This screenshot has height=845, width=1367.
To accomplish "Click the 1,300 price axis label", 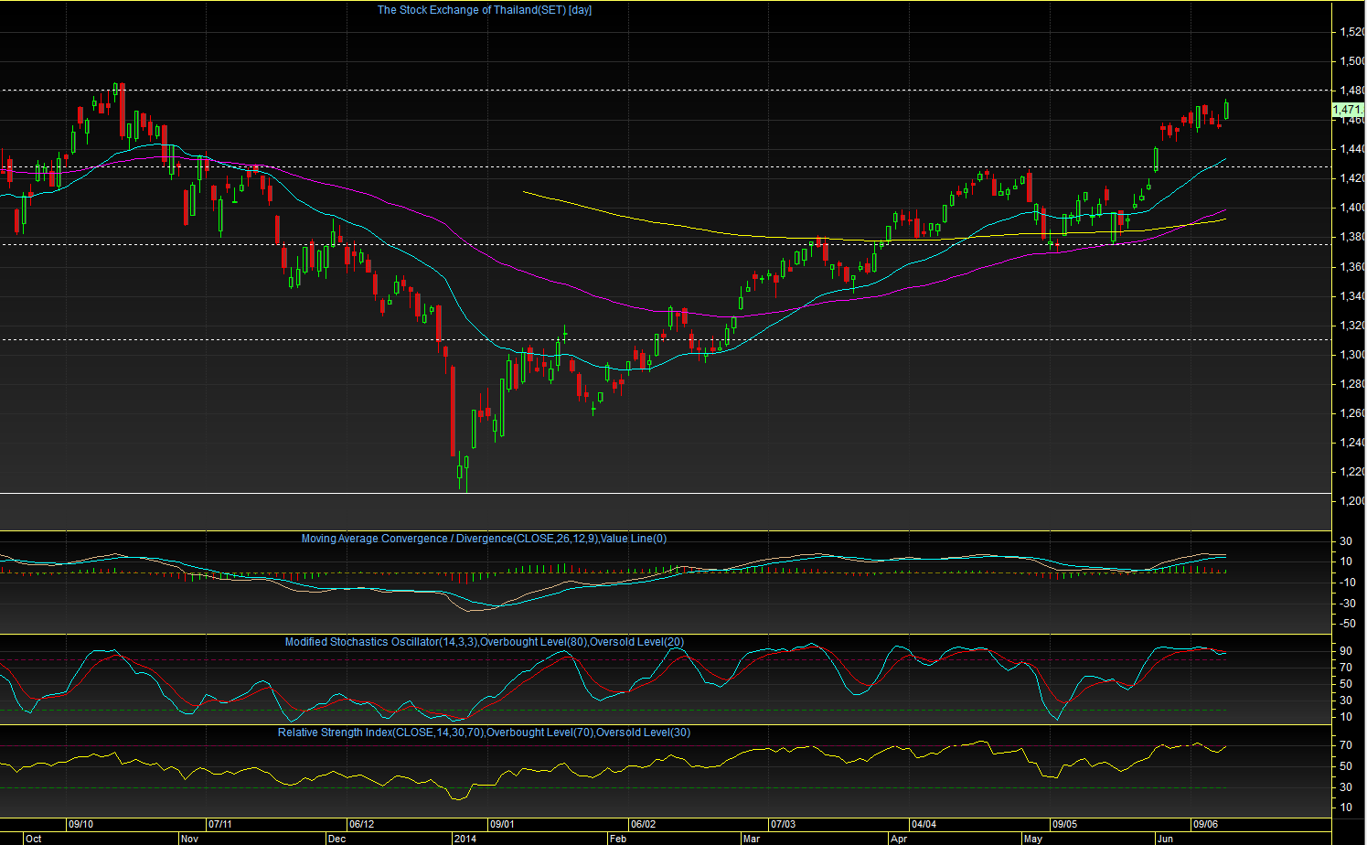I will [x=1352, y=355].
